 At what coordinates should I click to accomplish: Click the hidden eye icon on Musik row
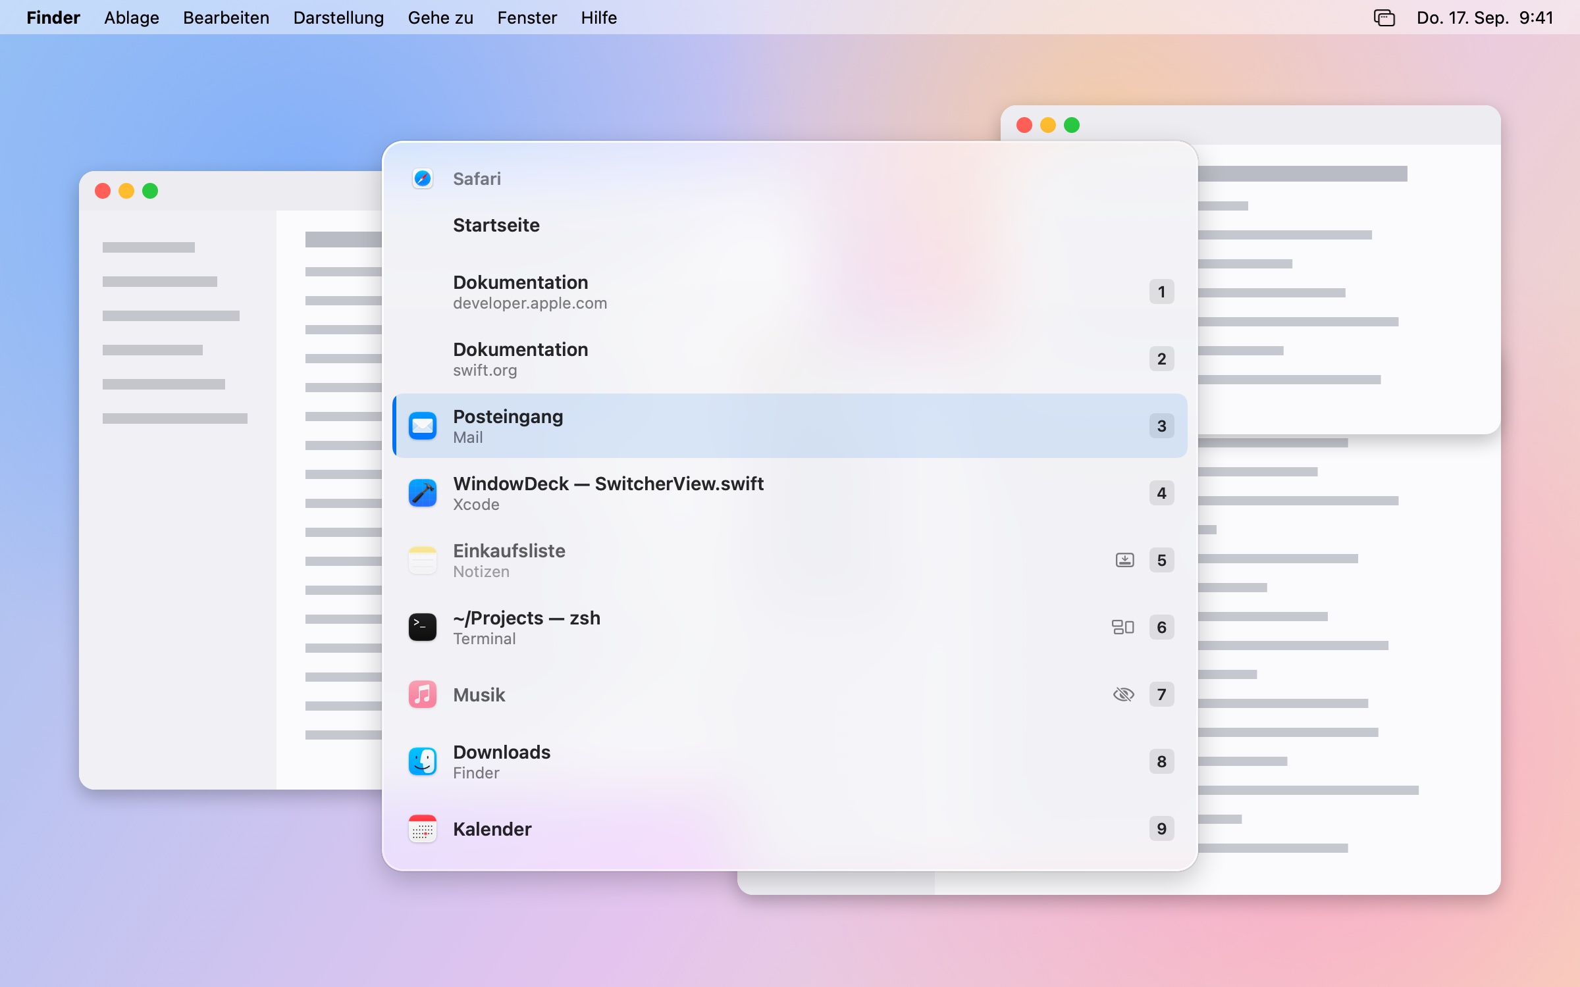click(1123, 695)
